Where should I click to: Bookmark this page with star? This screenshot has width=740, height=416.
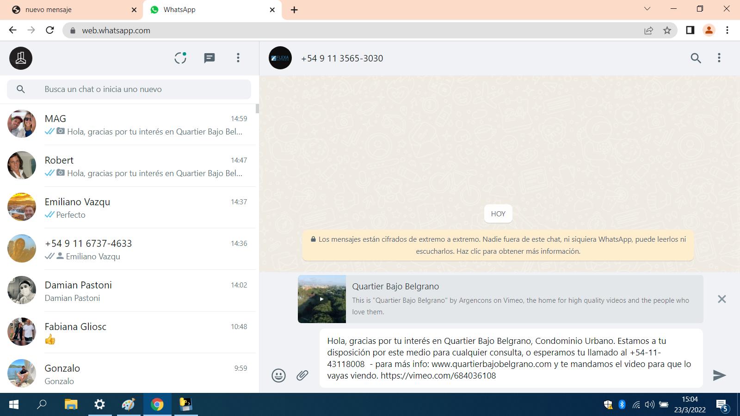pos(667,31)
